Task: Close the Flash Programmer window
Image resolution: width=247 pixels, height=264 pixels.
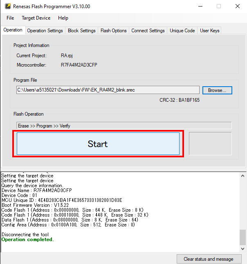Action: 238,7
